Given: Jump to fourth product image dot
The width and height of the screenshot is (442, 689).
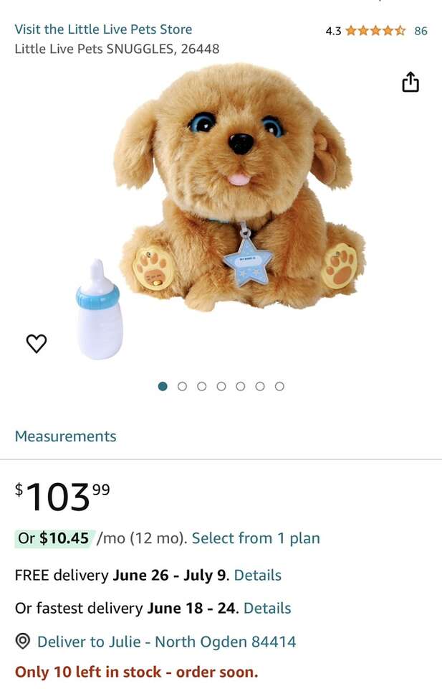Looking at the screenshot, I should (221, 386).
